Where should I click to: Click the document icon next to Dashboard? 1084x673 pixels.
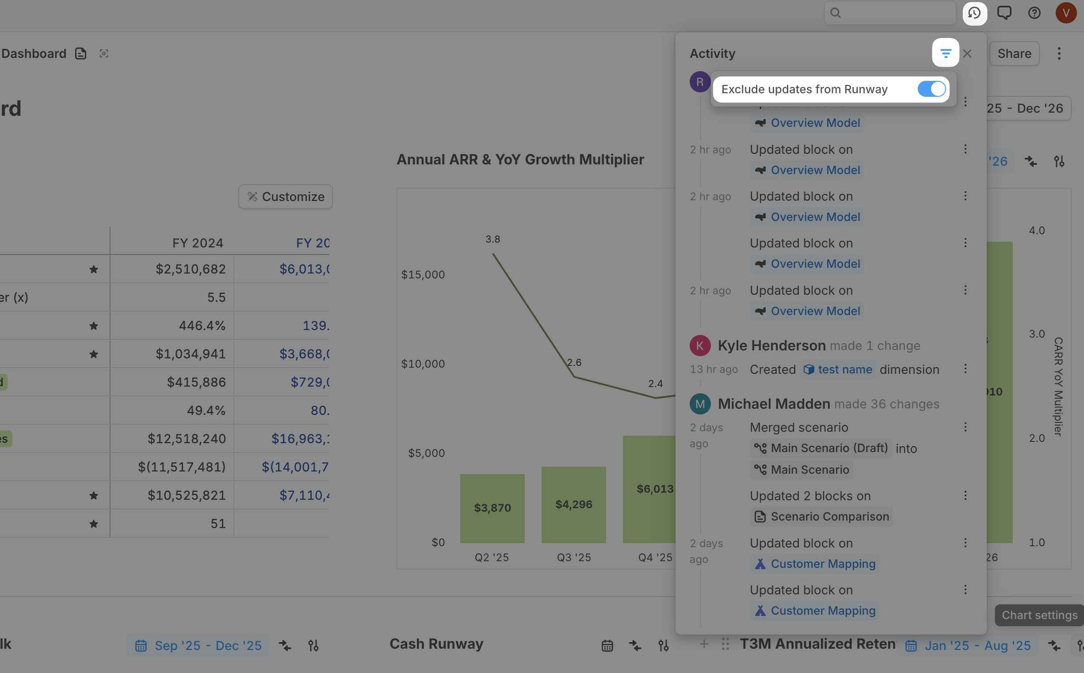tap(80, 54)
